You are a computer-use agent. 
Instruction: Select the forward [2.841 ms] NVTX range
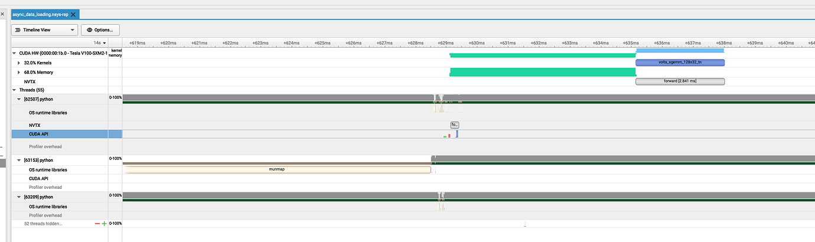coord(679,81)
